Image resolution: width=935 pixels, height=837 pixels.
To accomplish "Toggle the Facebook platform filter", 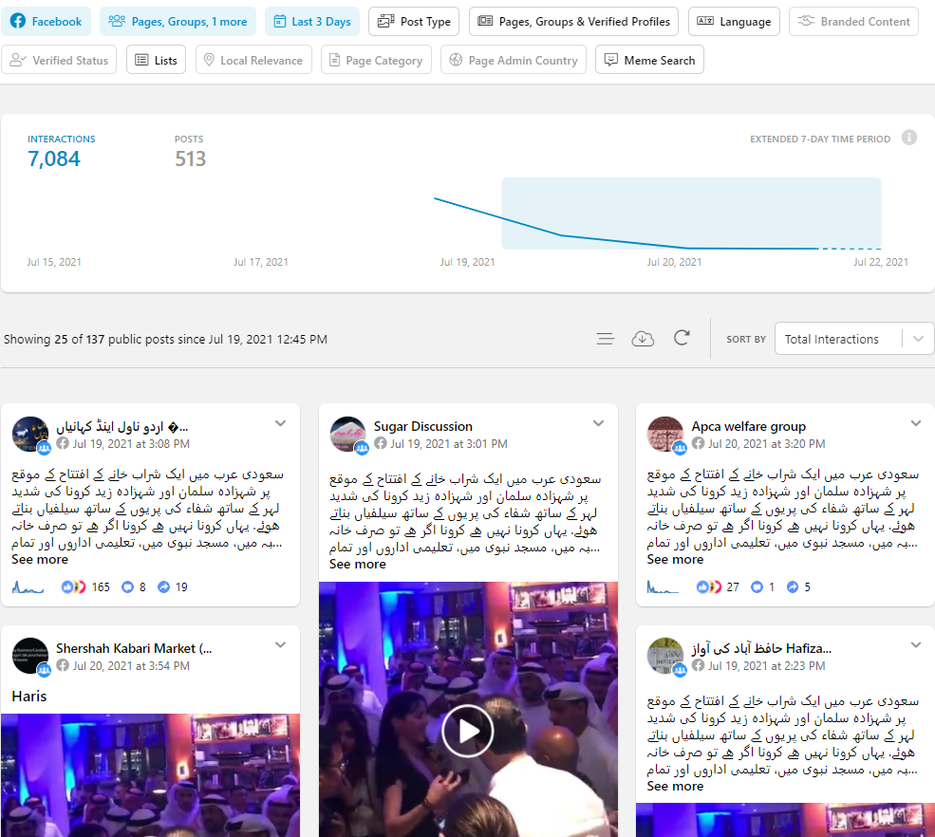I will tap(47, 22).
